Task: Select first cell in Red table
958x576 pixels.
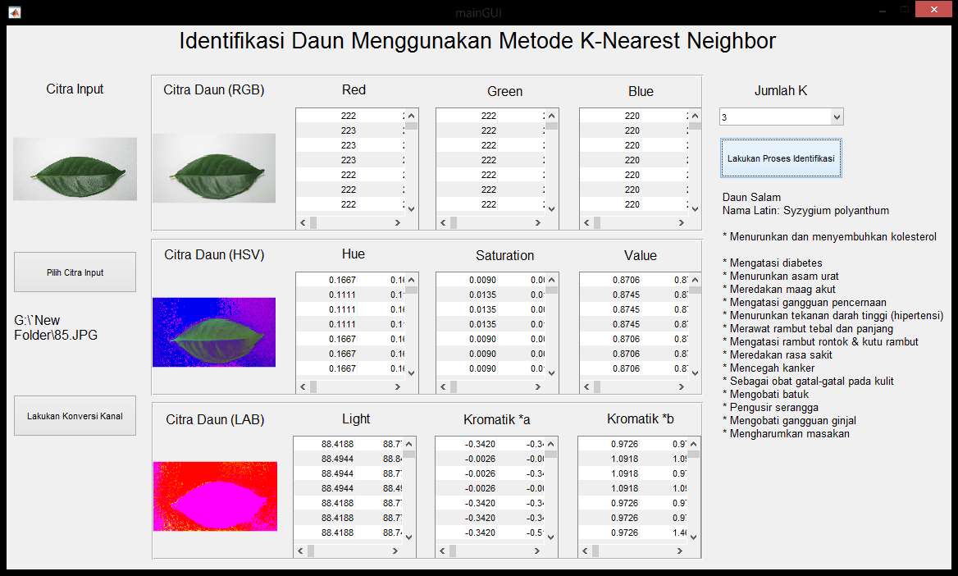Action: click(327, 116)
